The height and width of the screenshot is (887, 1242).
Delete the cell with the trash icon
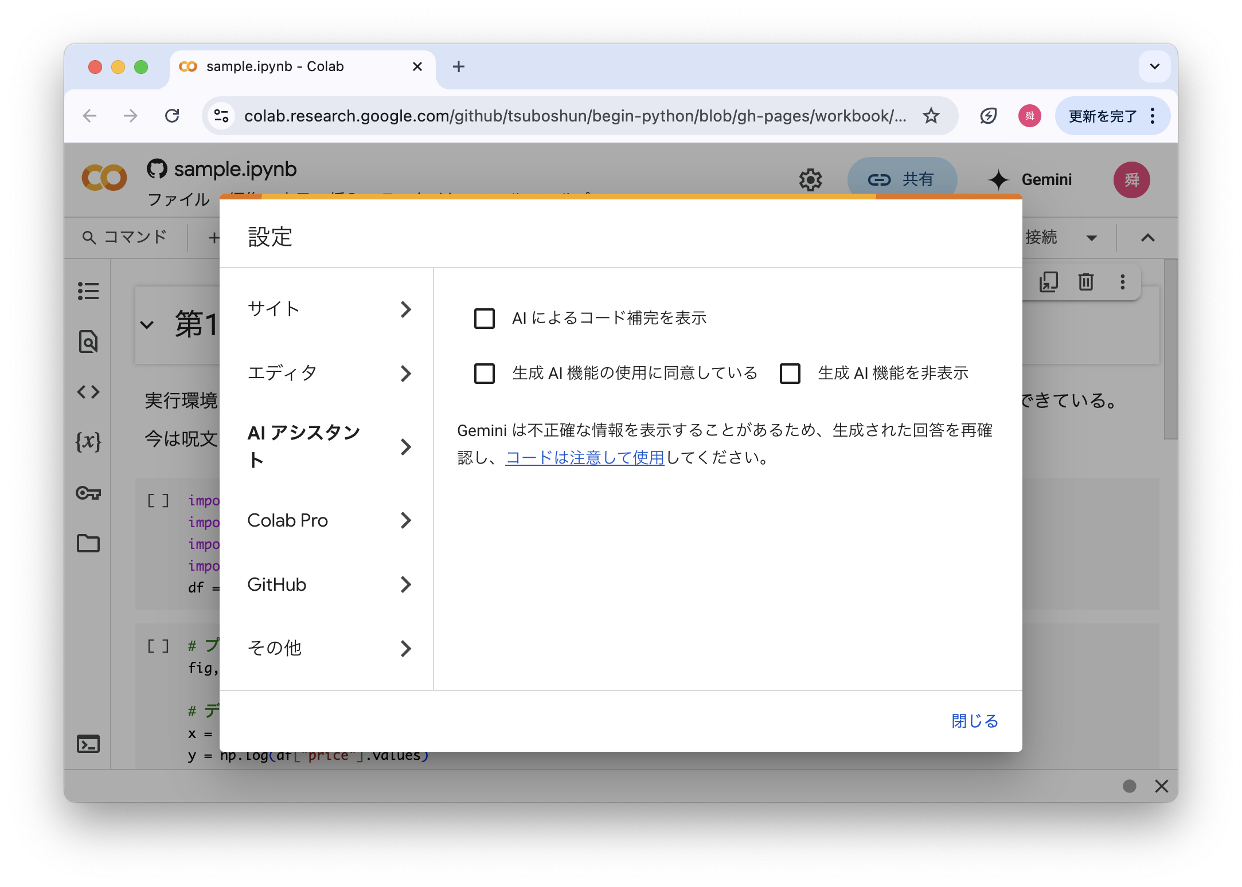pyautogui.click(x=1085, y=281)
